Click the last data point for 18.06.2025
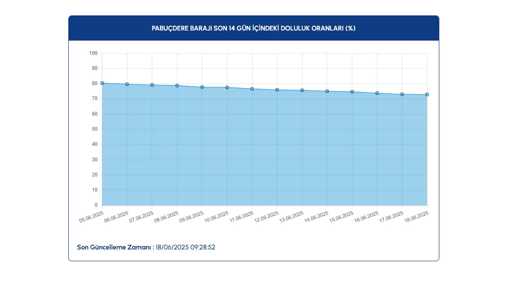The height and width of the screenshot is (289, 514). 427,95
